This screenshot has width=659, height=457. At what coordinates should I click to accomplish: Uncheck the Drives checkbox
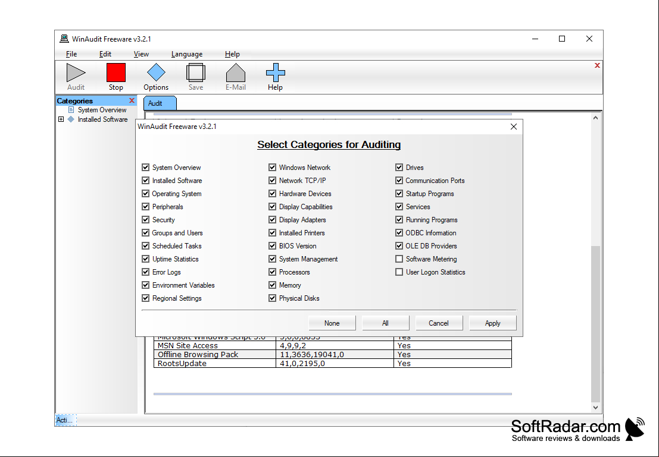click(399, 168)
